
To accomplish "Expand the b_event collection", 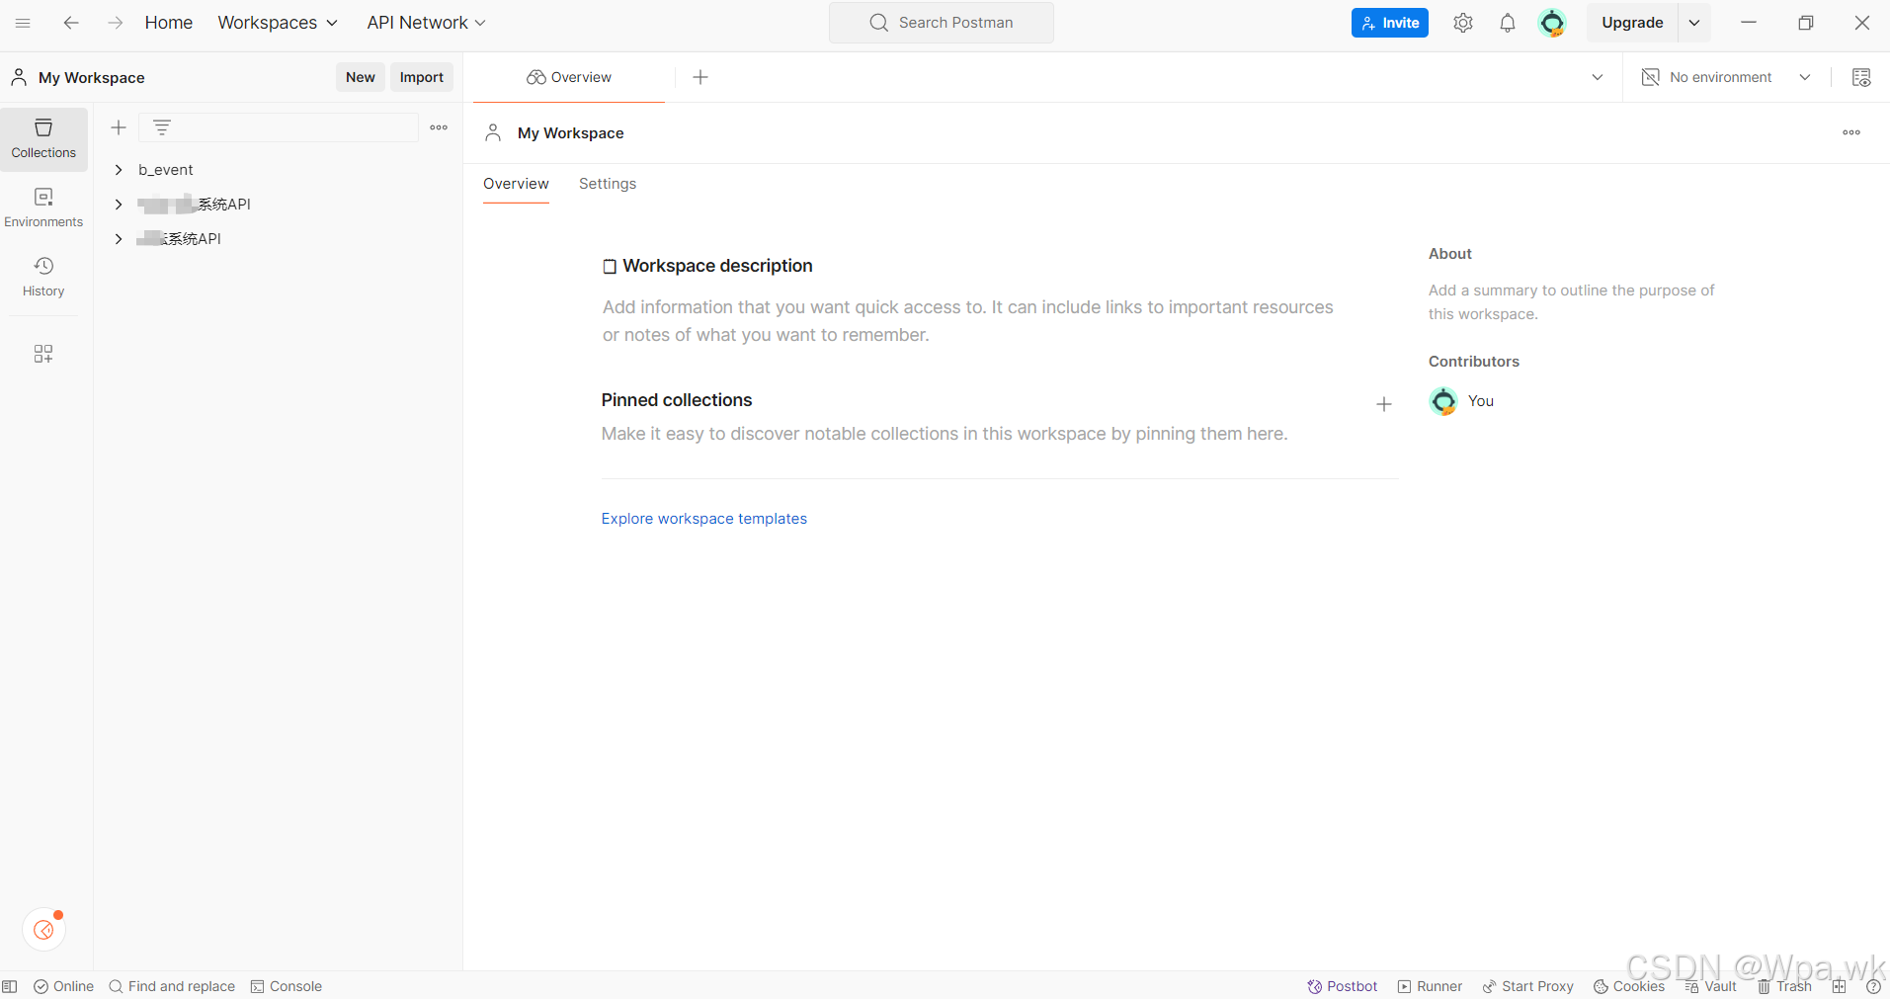I will 119,170.
